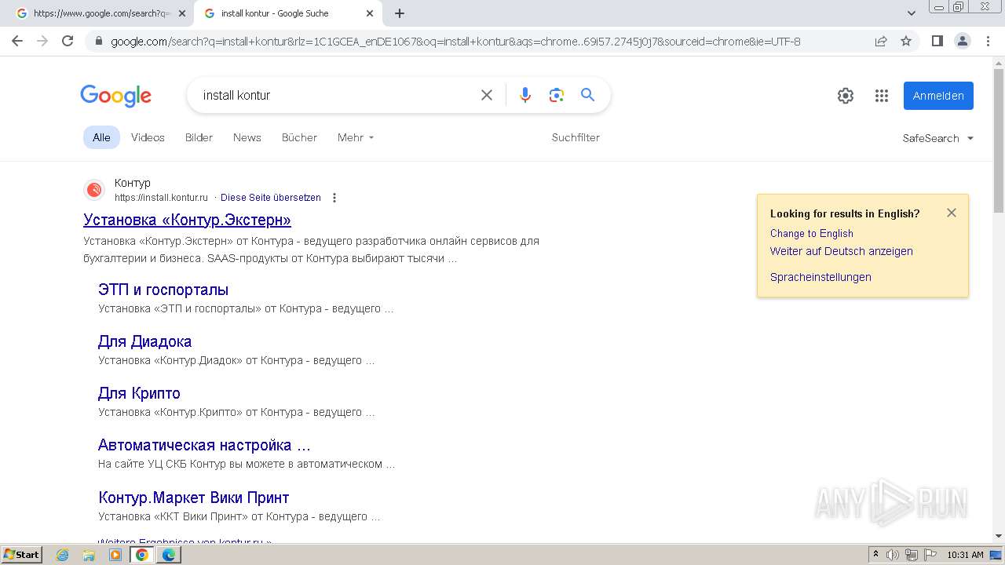The width and height of the screenshot is (1005, 565).
Task: Show hidden tray icons arrow
Action: point(875,555)
